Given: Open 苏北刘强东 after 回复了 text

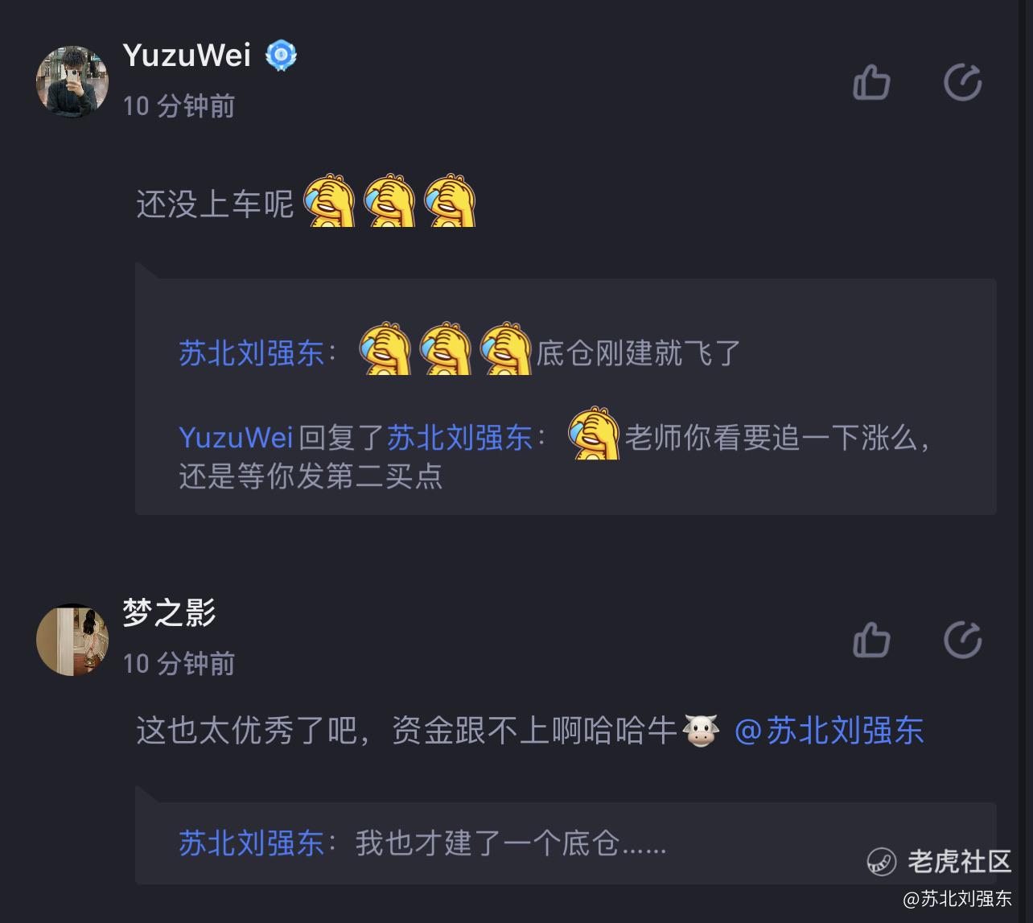Looking at the screenshot, I should coord(459,438).
